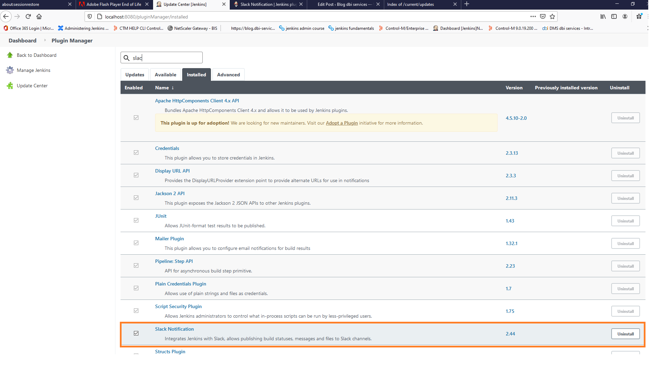Click the Mailer Plugin version 1.32.1 link
Image resolution: width=652 pixels, height=369 pixels.
point(511,243)
